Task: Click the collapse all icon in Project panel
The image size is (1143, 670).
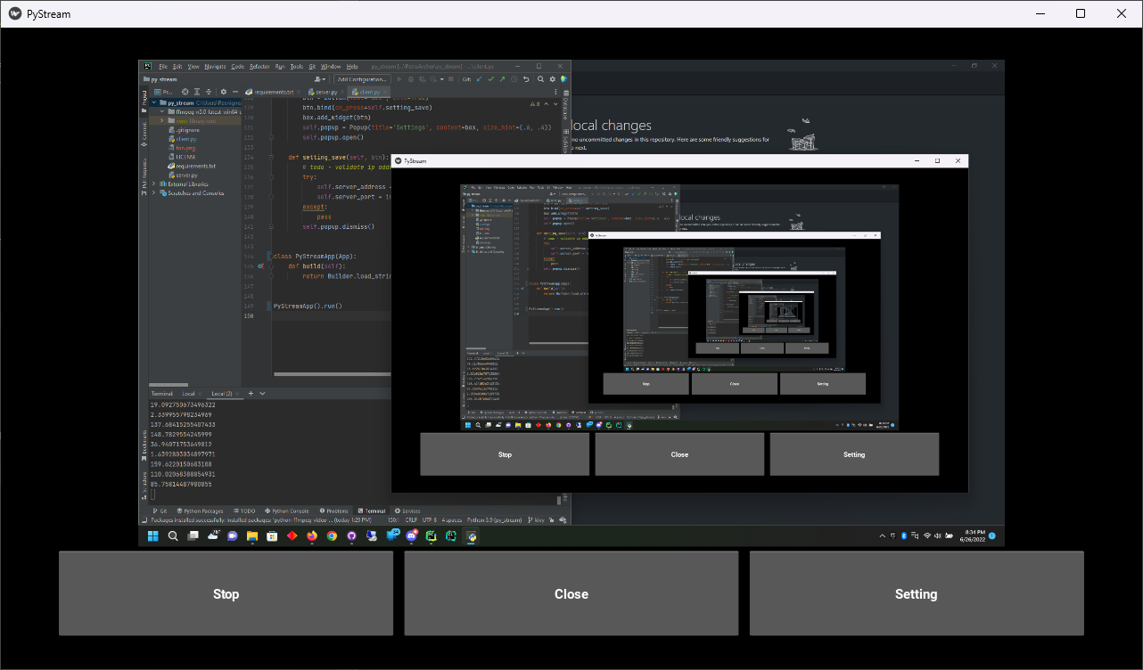Action: pyautogui.click(x=209, y=92)
